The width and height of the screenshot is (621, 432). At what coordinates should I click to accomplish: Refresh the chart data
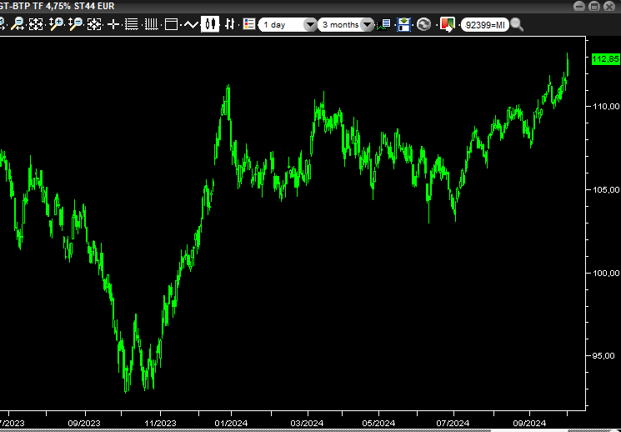pos(424,24)
